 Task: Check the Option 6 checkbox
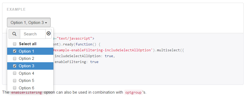(x=15, y=88)
